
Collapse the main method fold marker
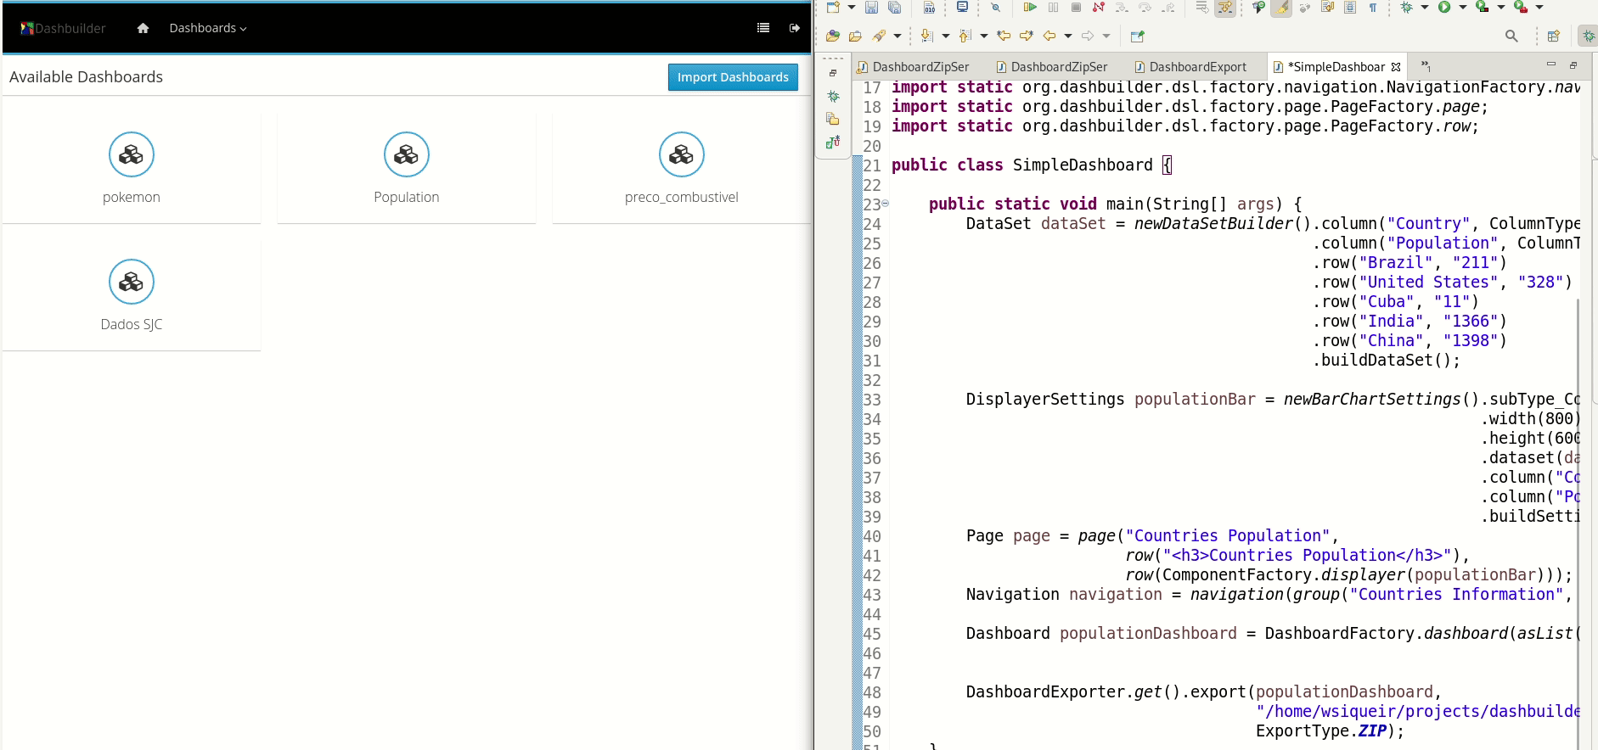(x=886, y=204)
